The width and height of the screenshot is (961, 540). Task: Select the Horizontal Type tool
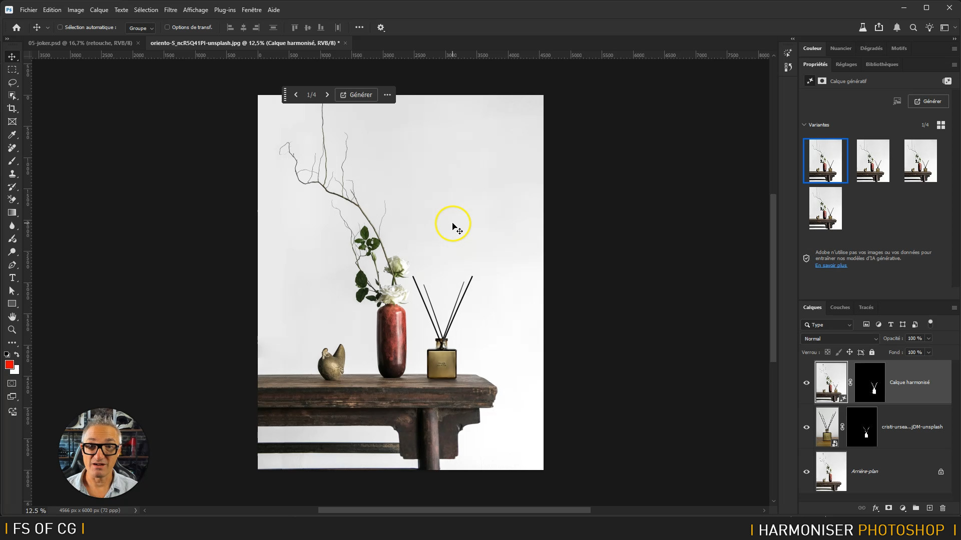click(x=12, y=278)
